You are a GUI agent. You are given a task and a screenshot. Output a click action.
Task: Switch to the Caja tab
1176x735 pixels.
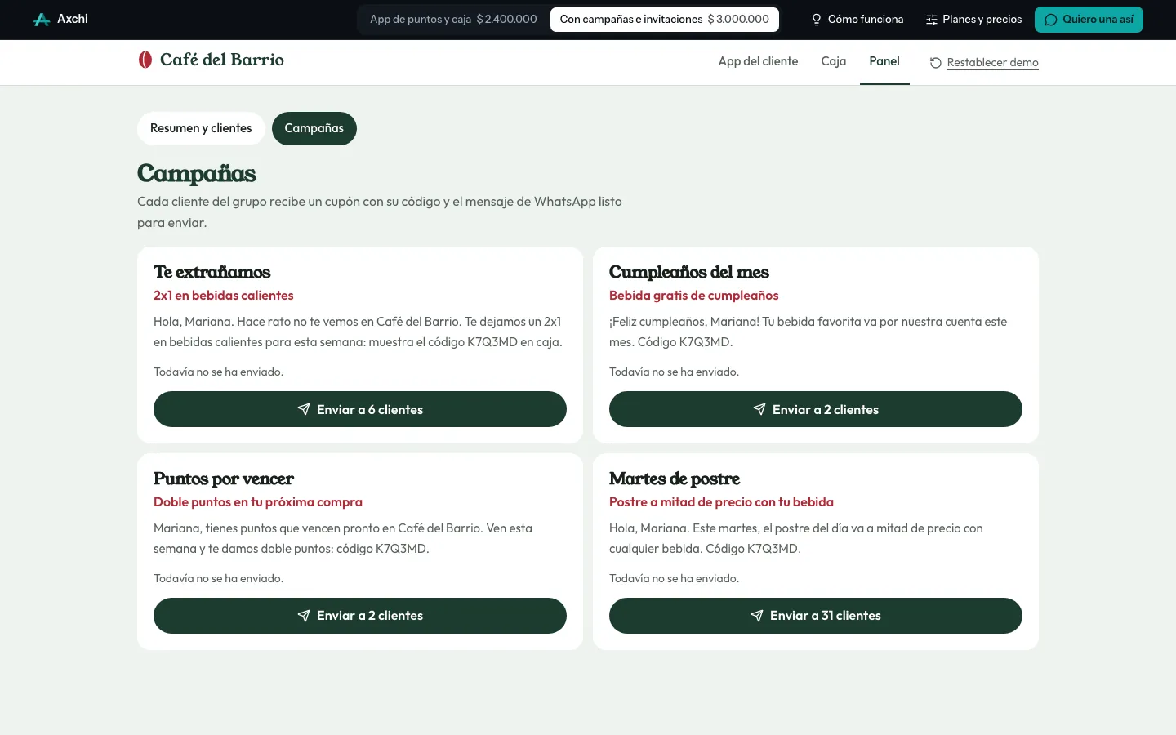tap(834, 62)
